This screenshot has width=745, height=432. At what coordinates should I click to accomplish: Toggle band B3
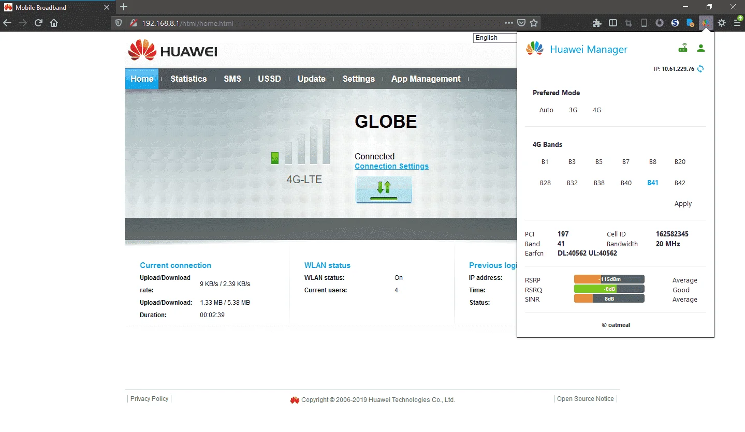pyautogui.click(x=572, y=162)
